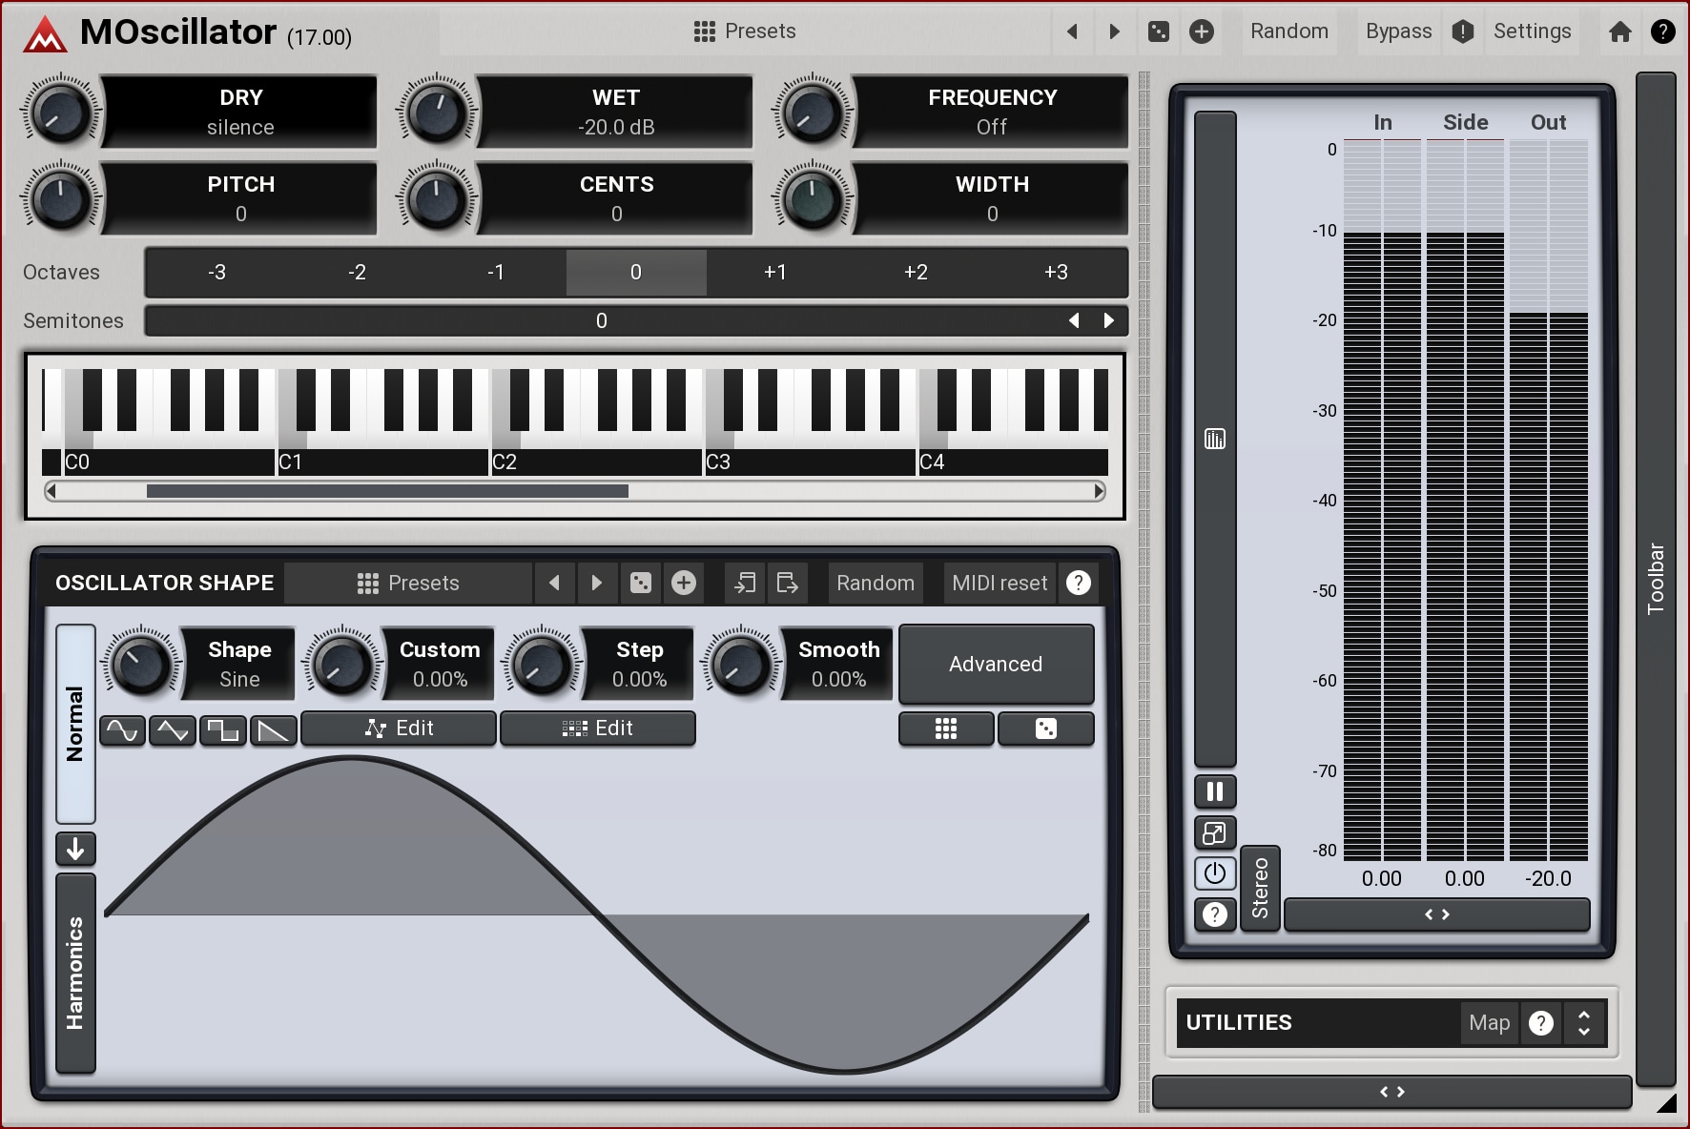1690x1129 pixels.
Task: Click the oscillator shape randomize dice icon
Action: click(x=641, y=583)
